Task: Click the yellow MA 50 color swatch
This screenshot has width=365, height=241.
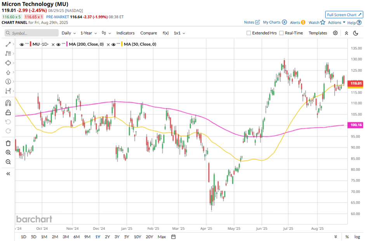Action: (x=122, y=44)
